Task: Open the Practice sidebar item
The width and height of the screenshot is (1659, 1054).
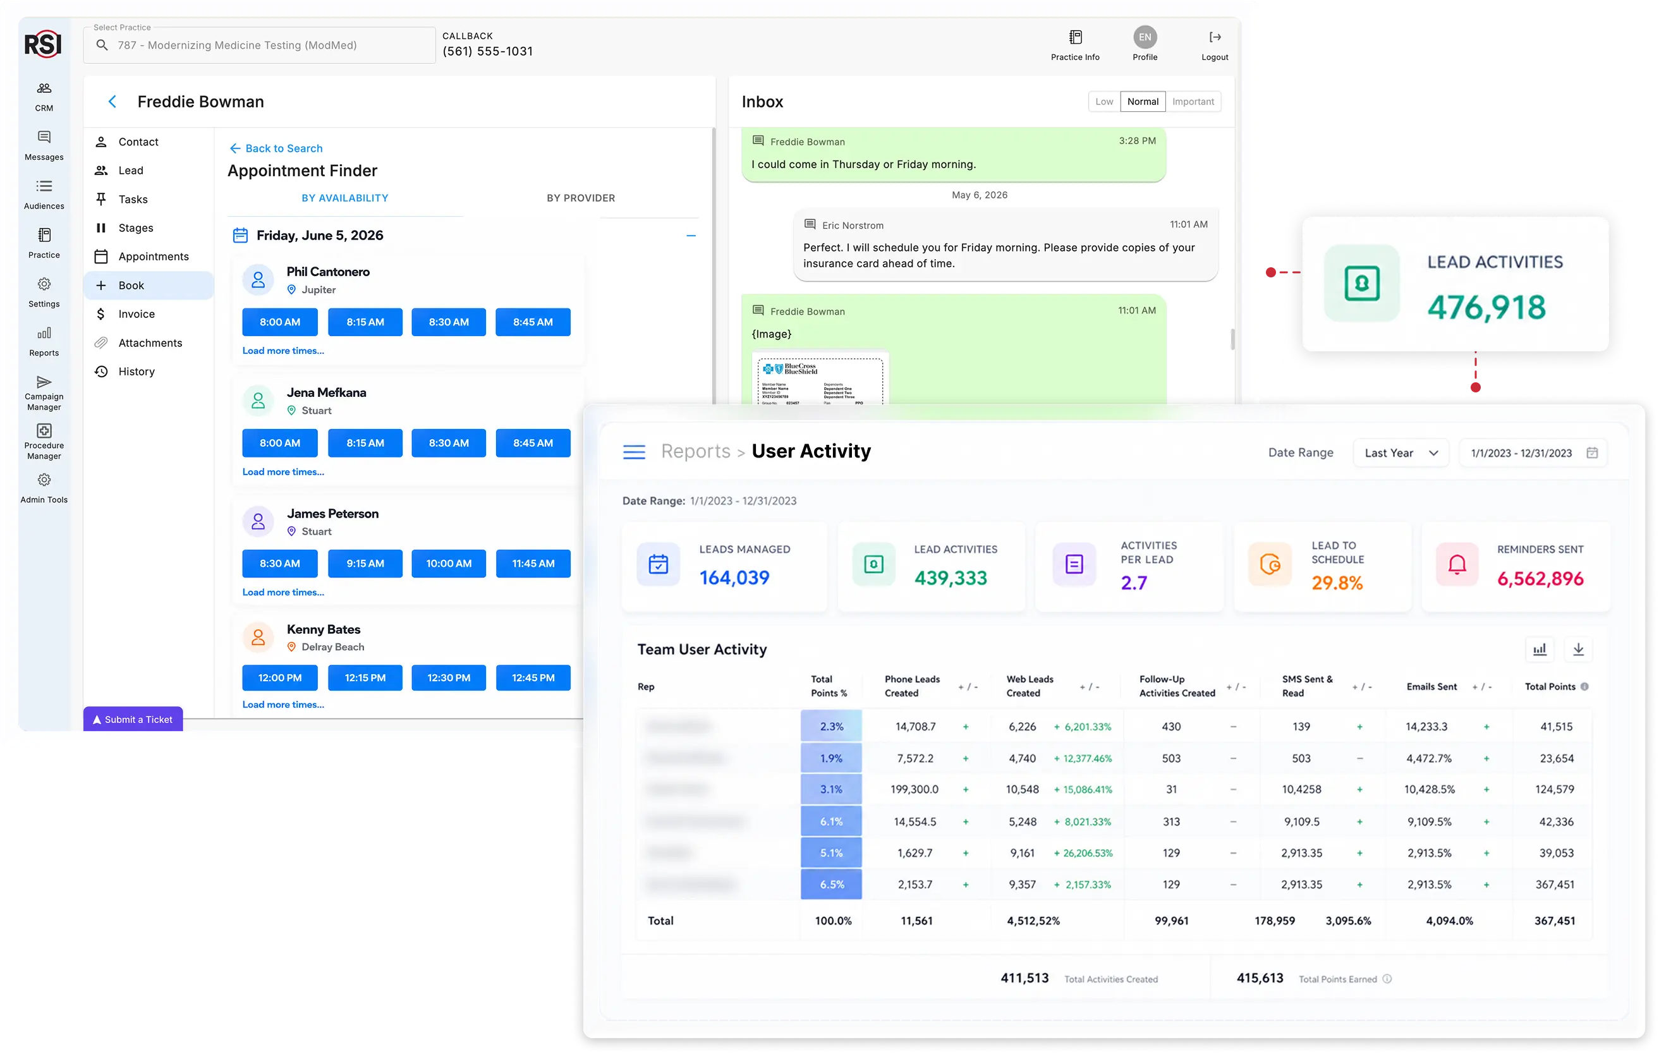Action: [44, 243]
